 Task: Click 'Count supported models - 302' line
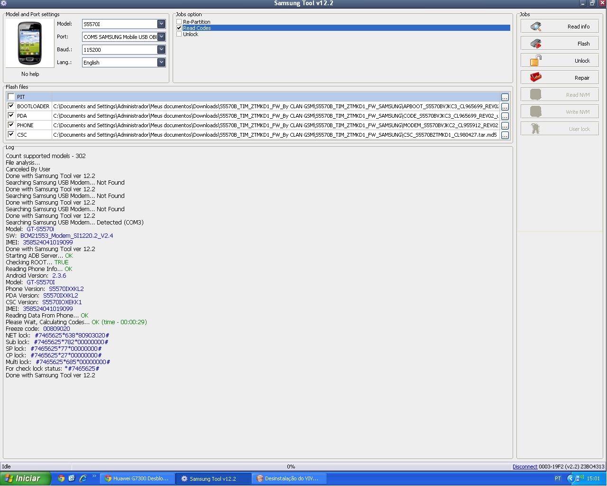coord(46,156)
